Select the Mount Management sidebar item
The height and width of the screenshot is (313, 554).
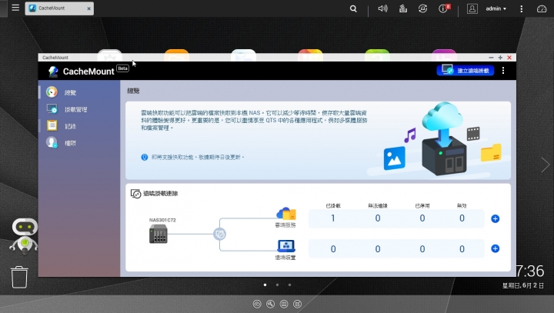(x=79, y=109)
